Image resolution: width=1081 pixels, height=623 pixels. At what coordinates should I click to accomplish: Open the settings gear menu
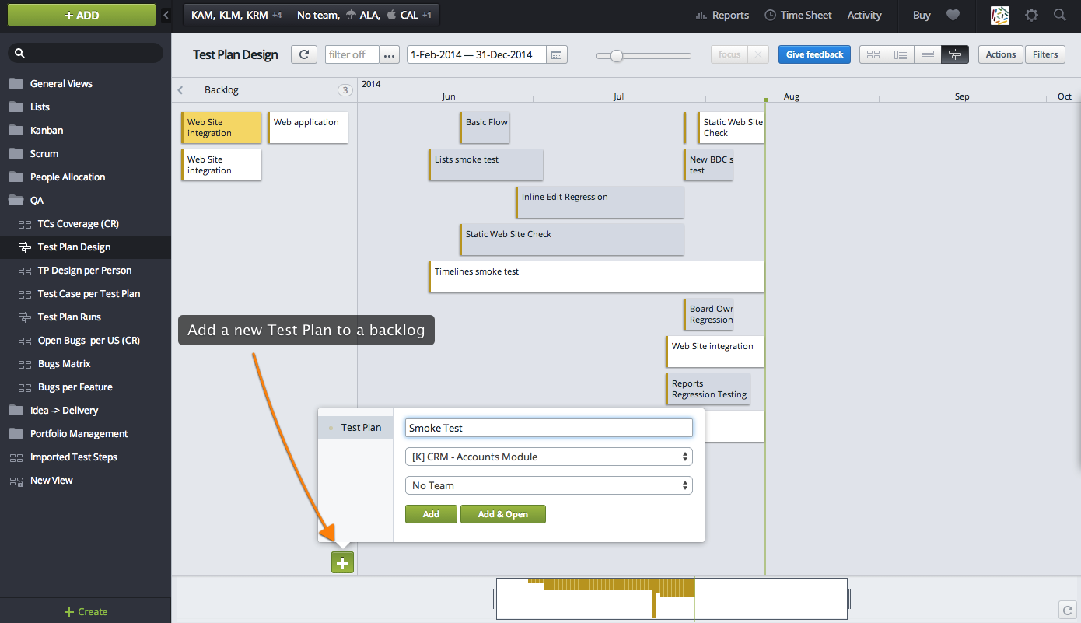pyautogui.click(x=1031, y=15)
